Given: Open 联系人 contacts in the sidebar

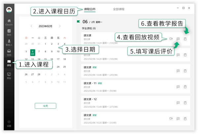Looking at the screenshot, I should click(9, 42).
